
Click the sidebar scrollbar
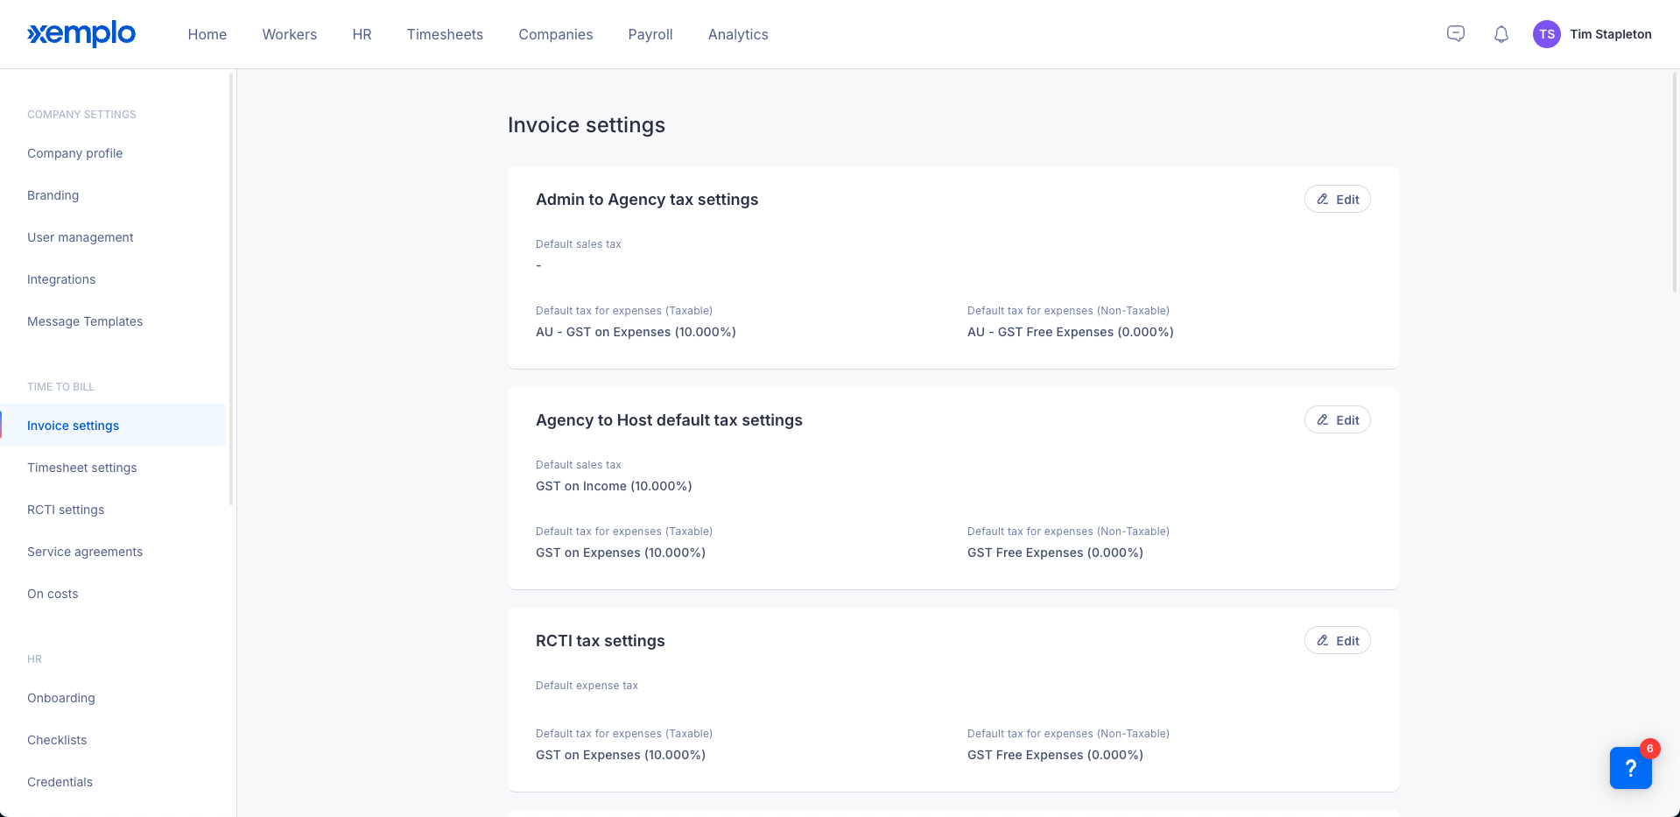click(x=231, y=289)
